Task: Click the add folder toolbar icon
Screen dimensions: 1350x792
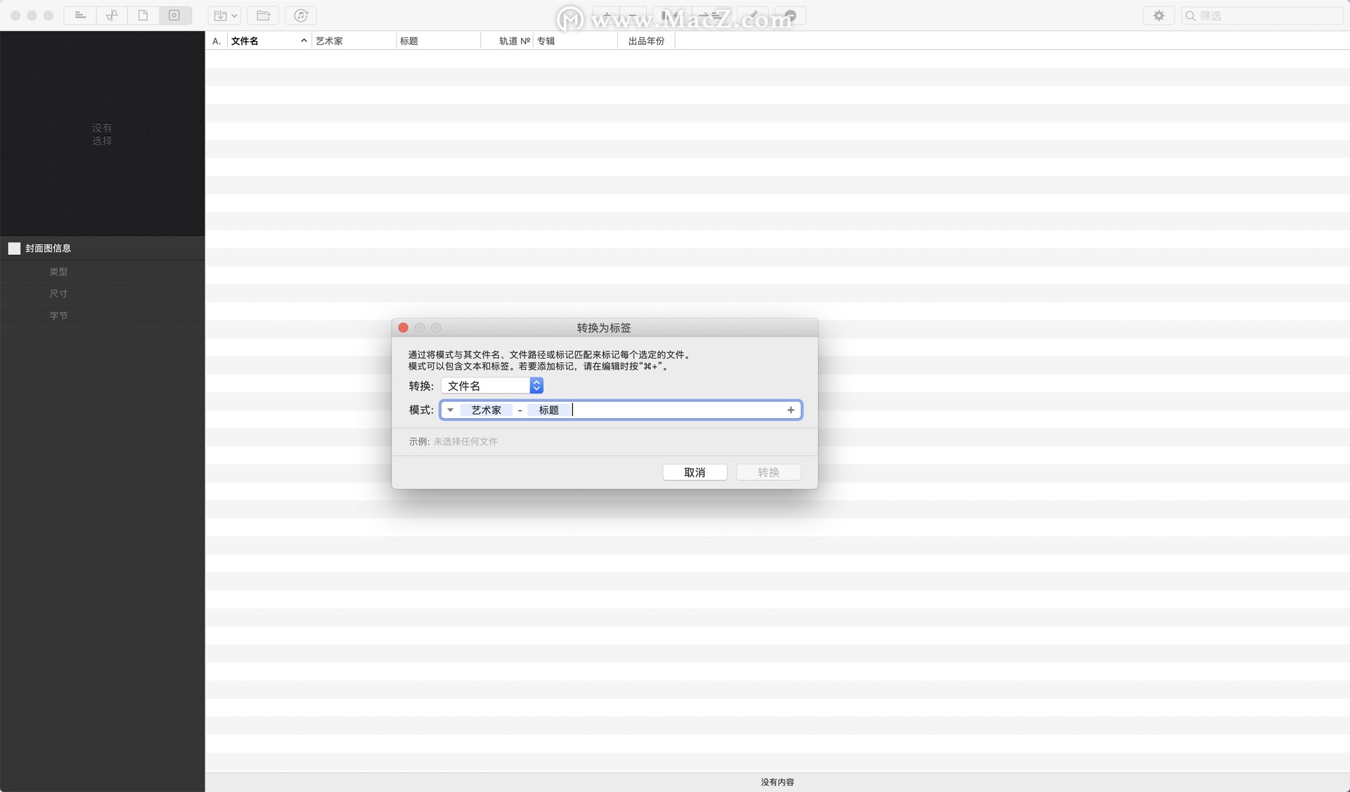Action: (263, 15)
